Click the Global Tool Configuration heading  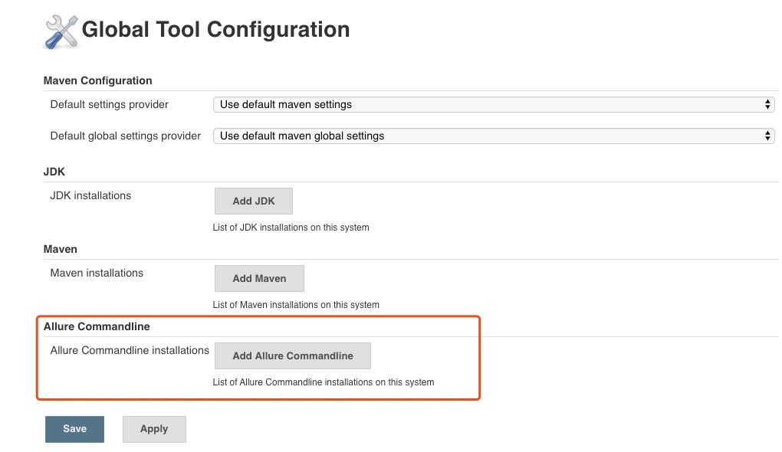coord(215,29)
